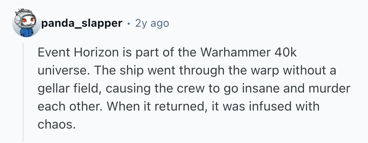Viewport: 368px width, 143px height.
Task: Click the dot separator before the timestamp
Action: (x=129, y=23)
